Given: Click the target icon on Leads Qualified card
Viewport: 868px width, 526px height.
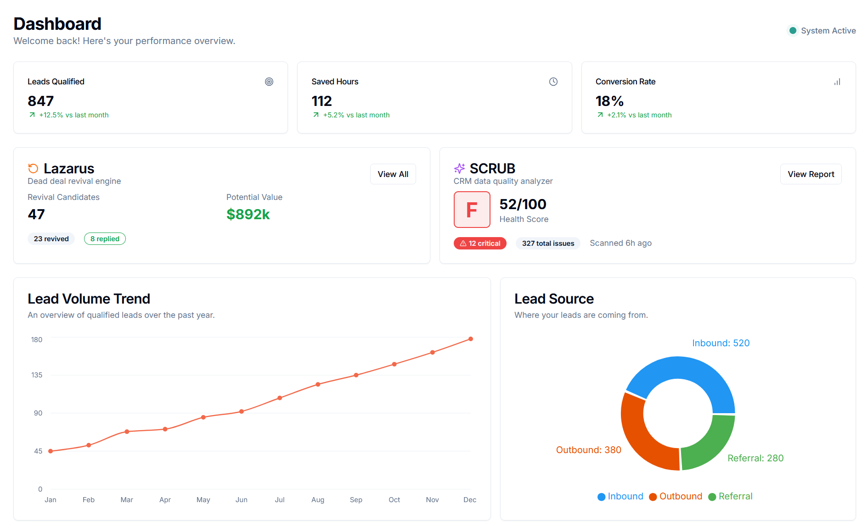Looking at the screenshot, I should pyautogui.click(x=269, y=82).
